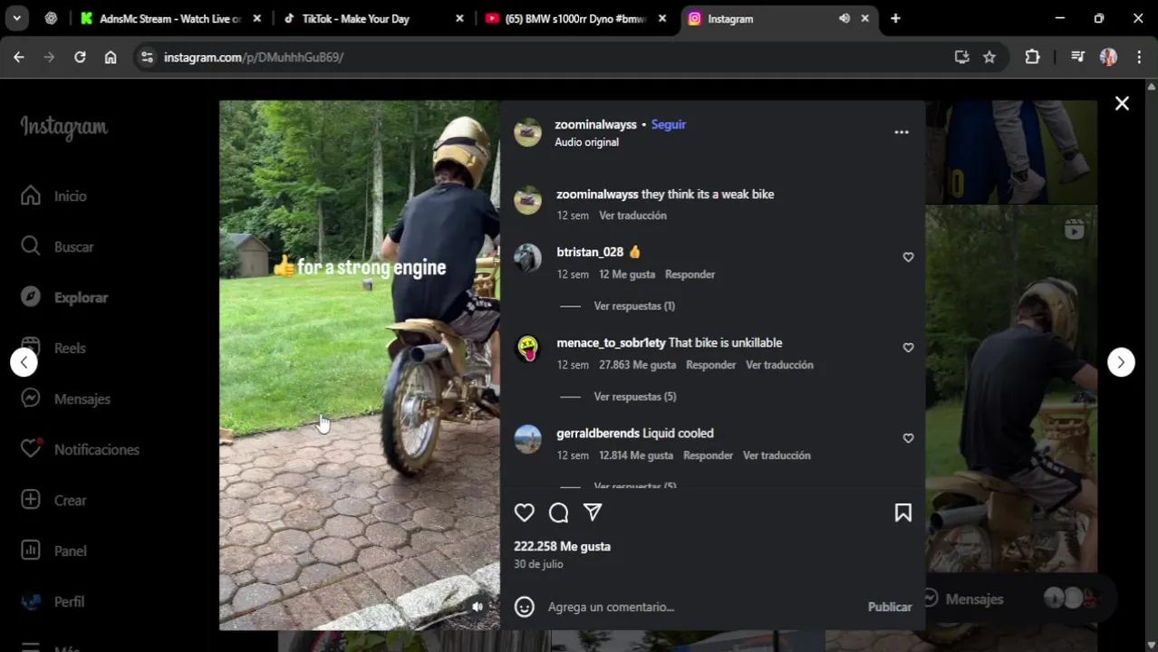This screenshot has width=1158, height=652.
Task: Translate gerraldberends' comment
Action: 777,455
